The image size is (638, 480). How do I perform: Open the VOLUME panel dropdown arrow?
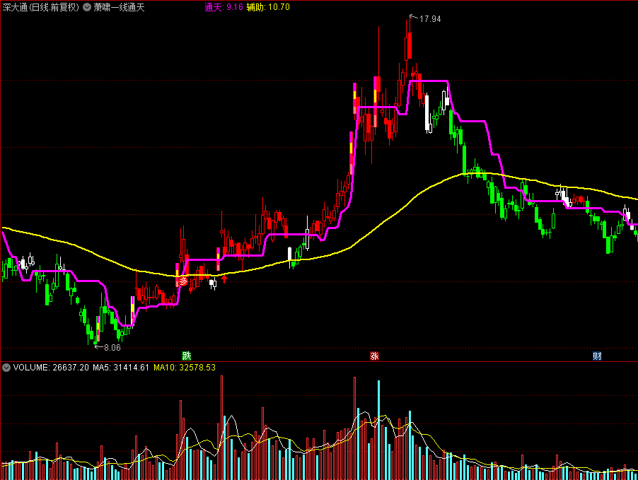click(6, 368)
